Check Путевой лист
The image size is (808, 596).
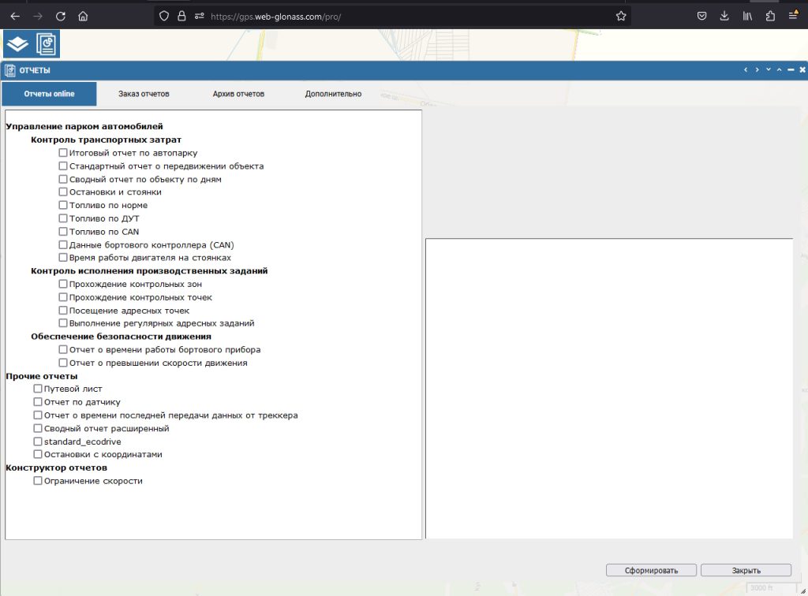coord(38,389)
